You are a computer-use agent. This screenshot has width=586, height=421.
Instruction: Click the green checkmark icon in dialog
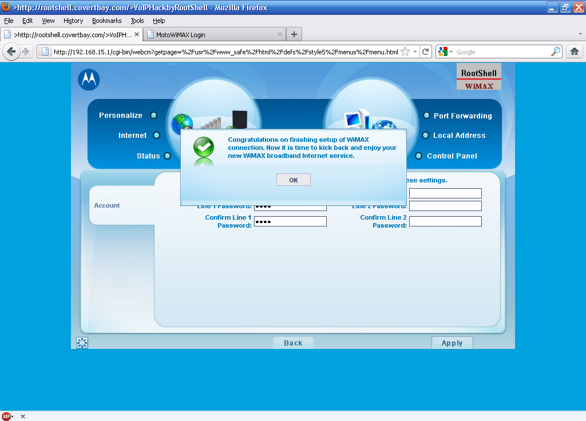[x=204, y=147]
